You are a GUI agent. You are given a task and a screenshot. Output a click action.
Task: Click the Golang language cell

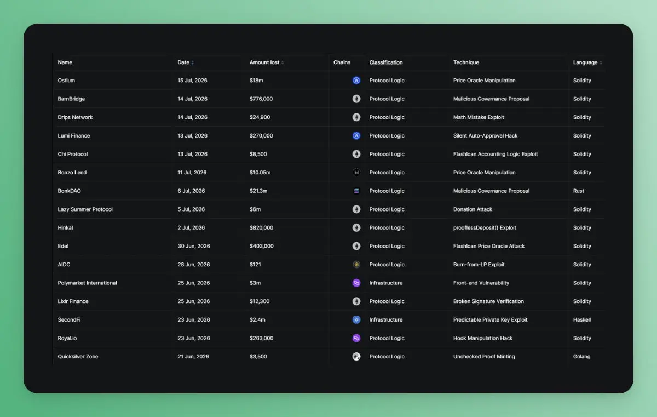click(581, 357)
